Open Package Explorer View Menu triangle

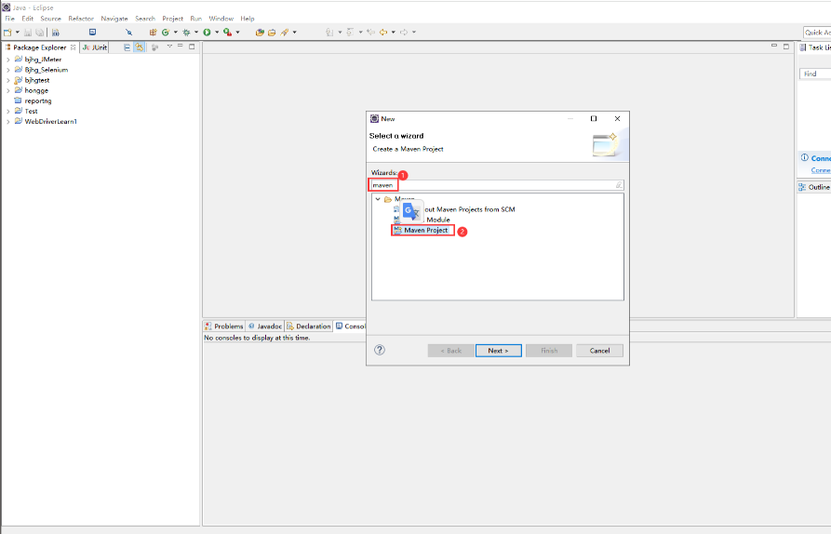(x=169, y=47)
